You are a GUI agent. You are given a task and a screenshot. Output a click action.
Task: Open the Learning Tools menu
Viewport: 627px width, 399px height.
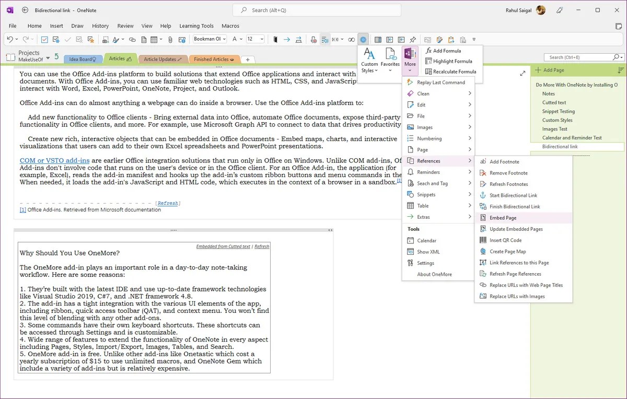(196, 26)
